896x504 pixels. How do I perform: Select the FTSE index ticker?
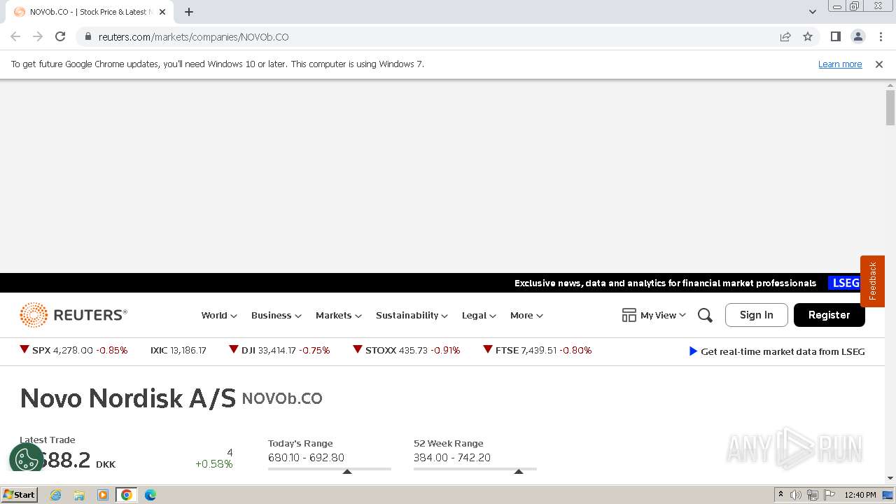pos(538,350)
